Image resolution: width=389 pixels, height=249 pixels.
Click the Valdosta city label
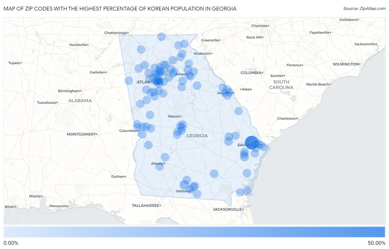pos(183,191)
